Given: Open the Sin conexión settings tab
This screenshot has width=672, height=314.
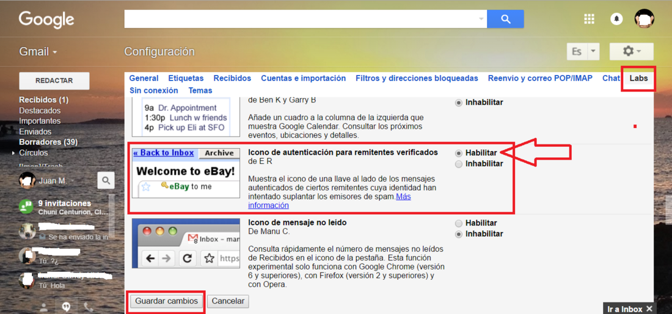Looking at the screenshot, I should (x=154, y=90).
